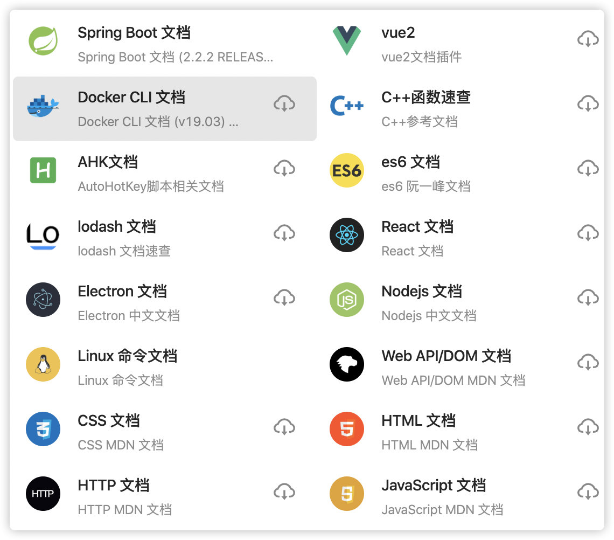Download the HTML 文档 plugin
This screenshot has width=614, height=540.
[x=588, y=427]
